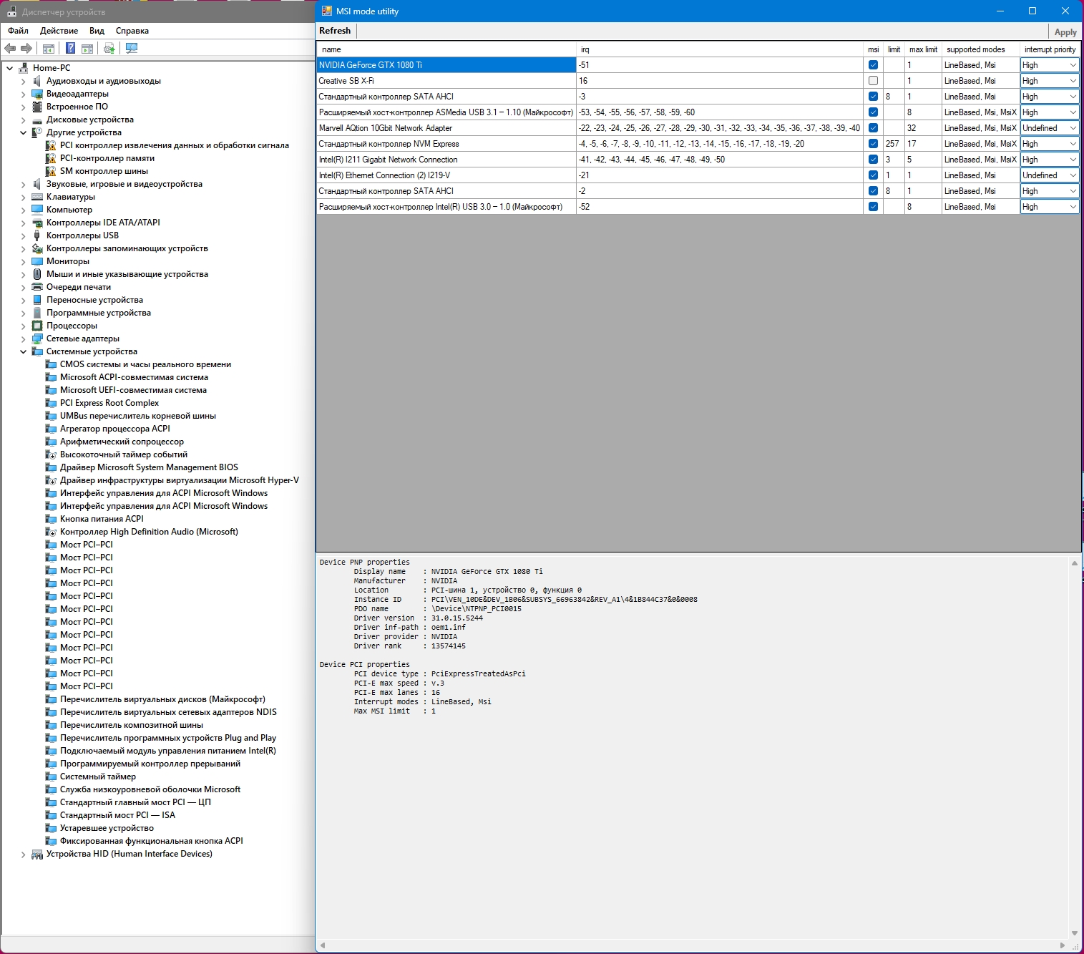Open interrupt priority dropdown for NVIDIA GeForce GTX 1080 Ti
Image resolution: width=1084 pixels, height=954 pixels.
click(x=1050, y=65)
